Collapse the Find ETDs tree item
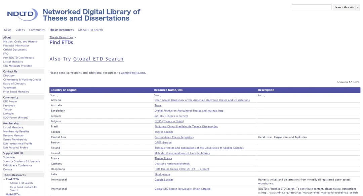The width and height of the screenshot is (363, 196). 4,179
